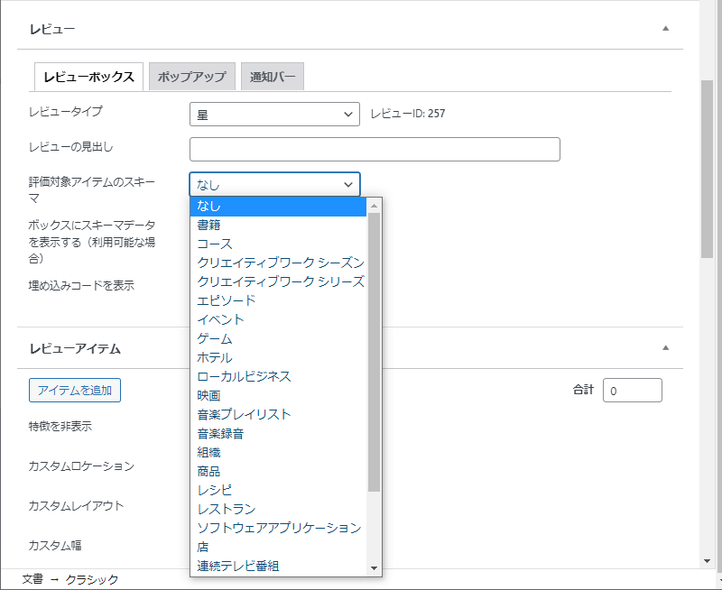Click the schema list scroll-down arrow
Viewport: 722px width, 590px height.
tap(374, 568)
